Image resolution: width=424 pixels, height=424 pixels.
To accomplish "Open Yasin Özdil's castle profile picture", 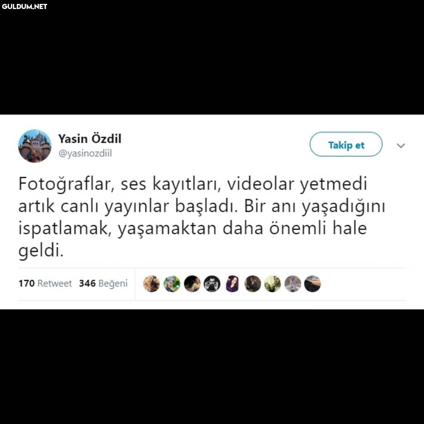I will 35,146.
